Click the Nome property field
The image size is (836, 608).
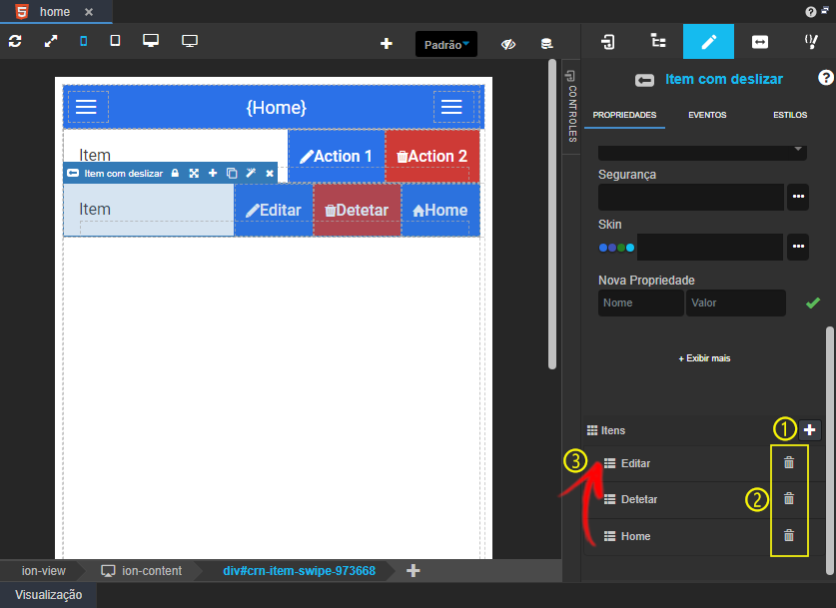tap(641, 303)
